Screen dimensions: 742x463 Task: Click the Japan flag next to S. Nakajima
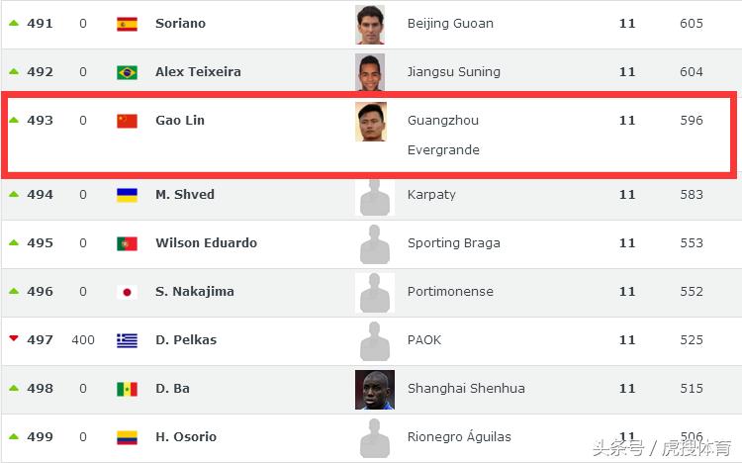coord(127,292)
